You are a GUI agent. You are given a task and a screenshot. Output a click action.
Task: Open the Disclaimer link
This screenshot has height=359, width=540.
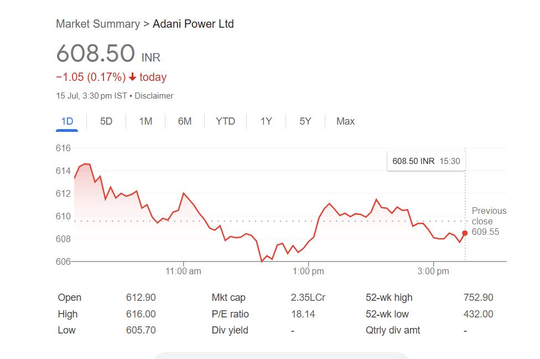click(154, 96)
